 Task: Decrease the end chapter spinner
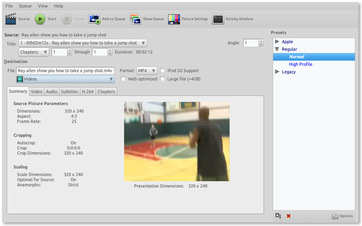pos(110,54)
